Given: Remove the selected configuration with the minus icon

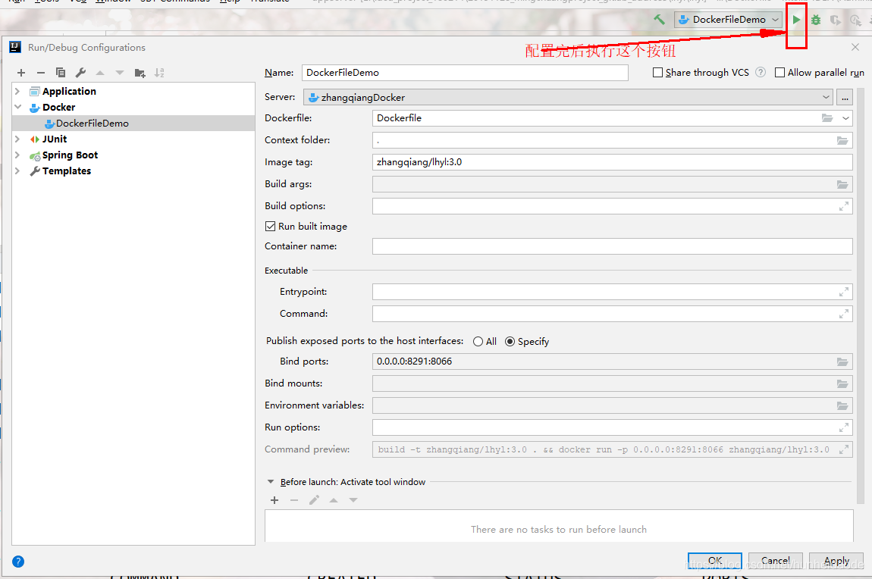Looking at the screenshot, I should click(x=41, y=73).
